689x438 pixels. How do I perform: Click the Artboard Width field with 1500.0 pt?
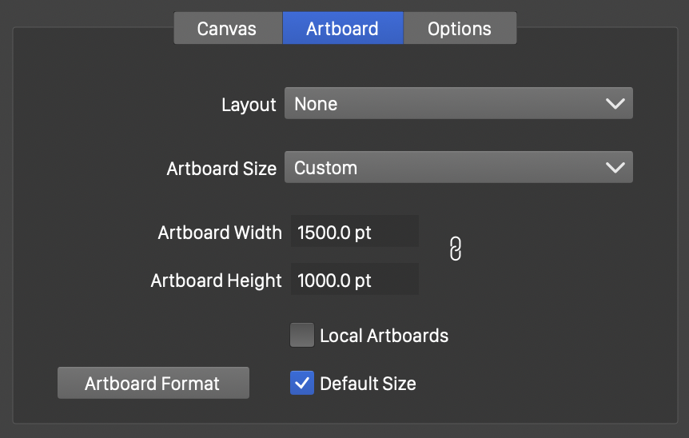(354, 233)
